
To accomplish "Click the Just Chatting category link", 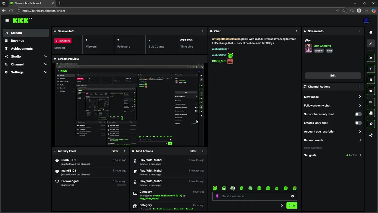I will pos(322,46).
